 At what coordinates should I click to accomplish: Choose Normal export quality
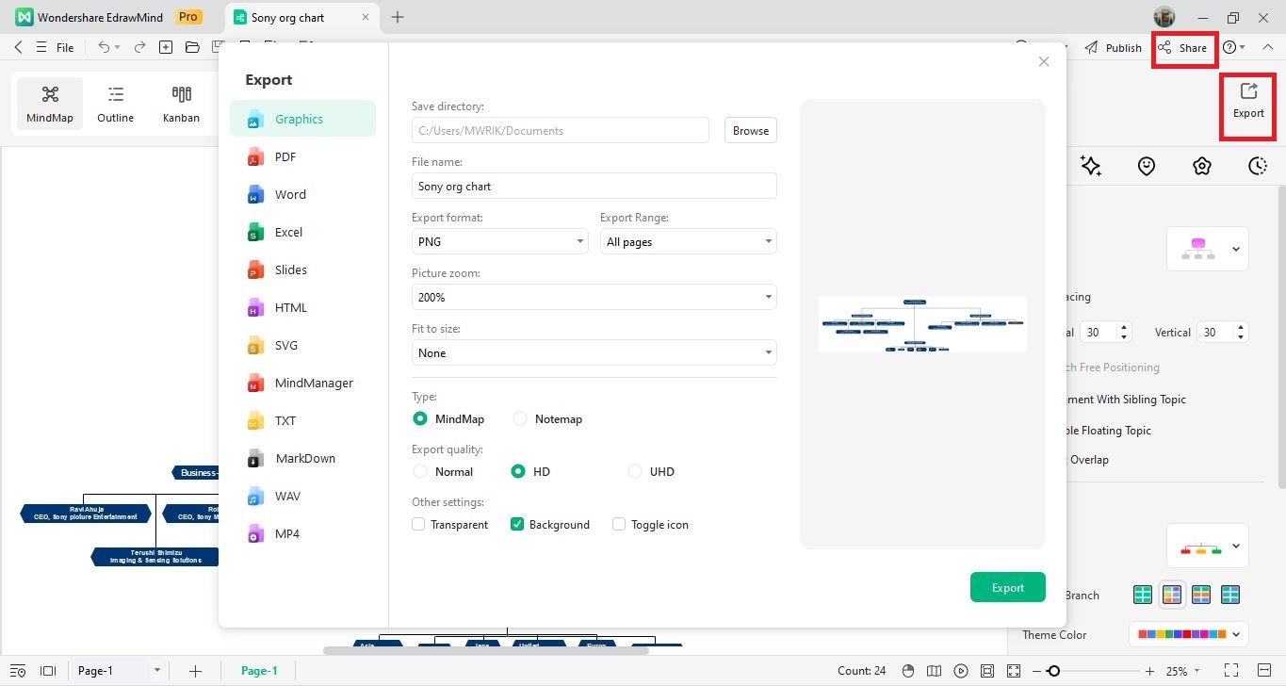point(420,471)
